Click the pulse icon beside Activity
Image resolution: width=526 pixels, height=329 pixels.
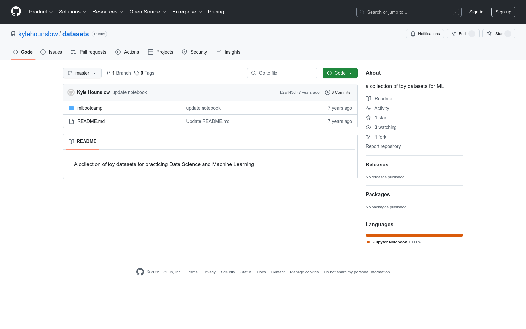368,108
